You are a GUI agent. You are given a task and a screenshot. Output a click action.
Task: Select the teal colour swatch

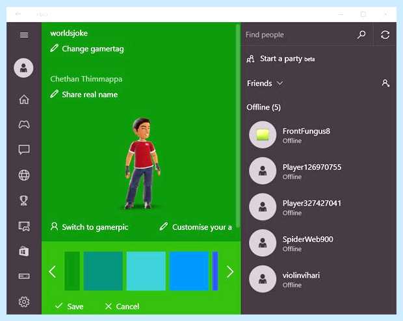pyautogui.click(x=103, y=271)
